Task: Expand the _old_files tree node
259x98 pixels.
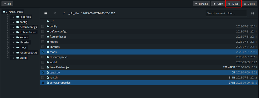Action: (13, 17)
